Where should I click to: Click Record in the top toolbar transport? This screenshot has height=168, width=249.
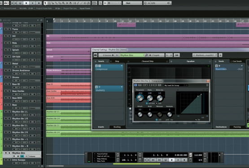39,3
